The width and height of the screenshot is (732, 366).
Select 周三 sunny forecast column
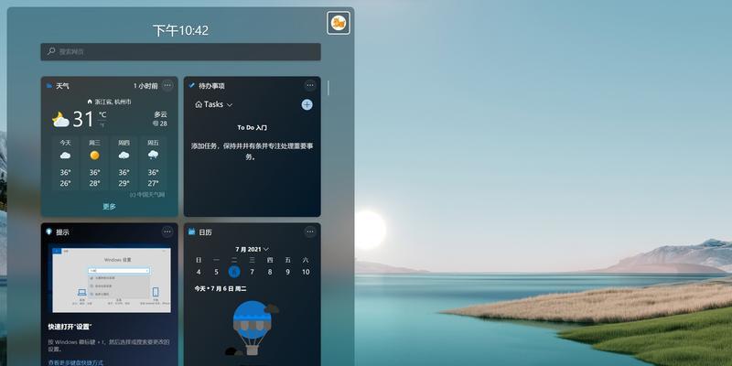click(95, 163)
